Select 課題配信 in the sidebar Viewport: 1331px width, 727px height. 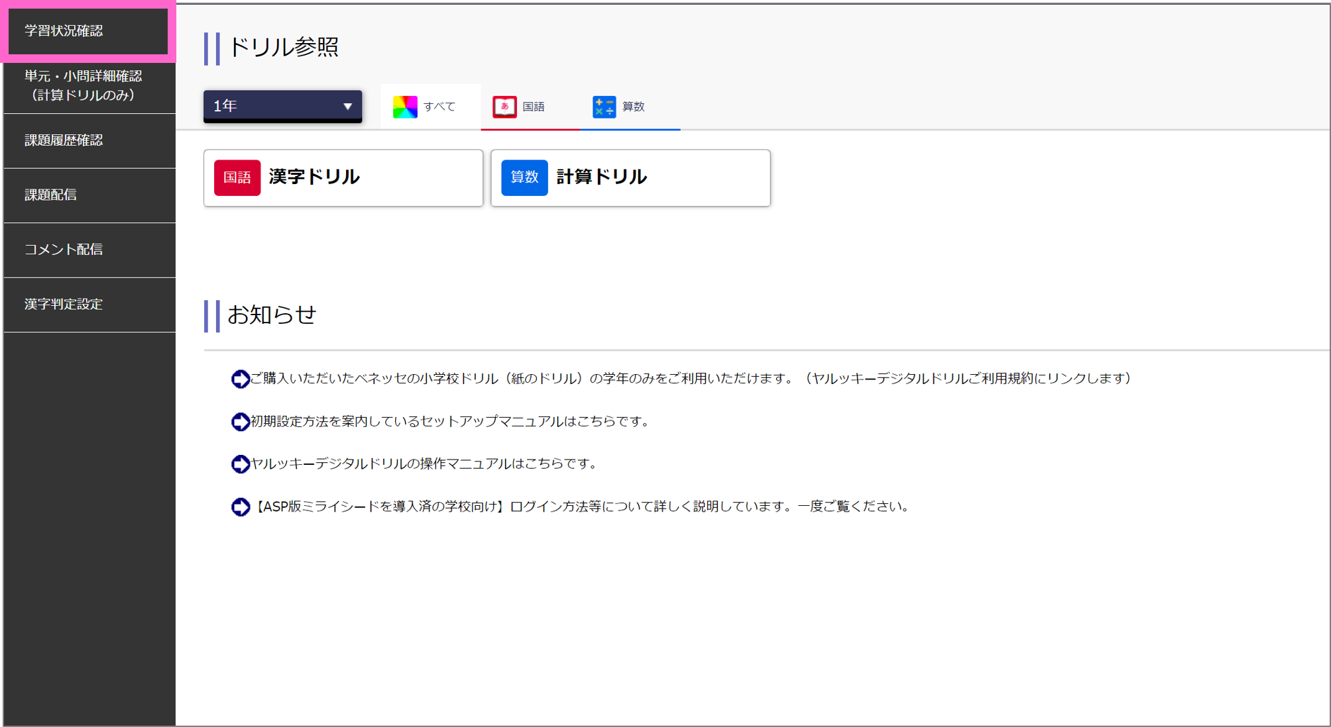(87, 195)
